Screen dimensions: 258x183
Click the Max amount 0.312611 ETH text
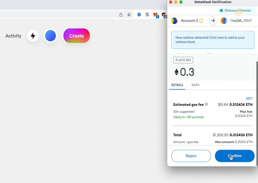click(x=234, y=142)
